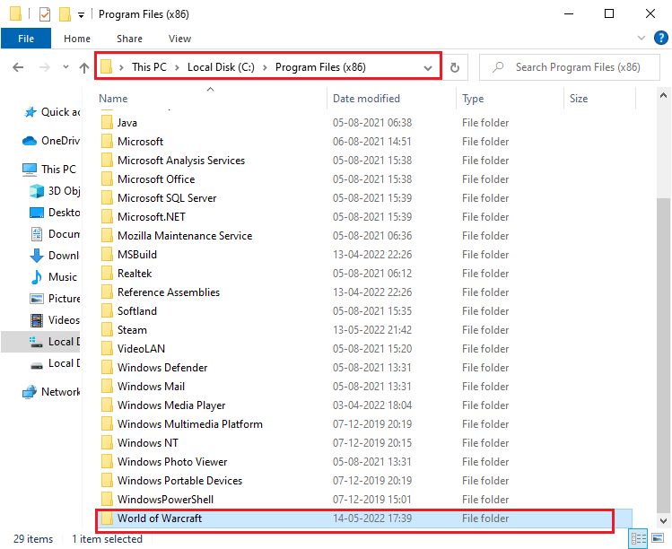672x549 pixels.
Task: Select Network in the navigation pane
Action: [x=50, y=392]
